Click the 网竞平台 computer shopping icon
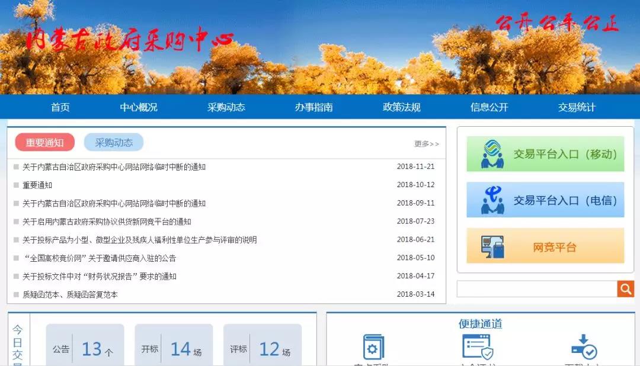The height and width of the screenshot is (366, 640). (x=492, y=246)
